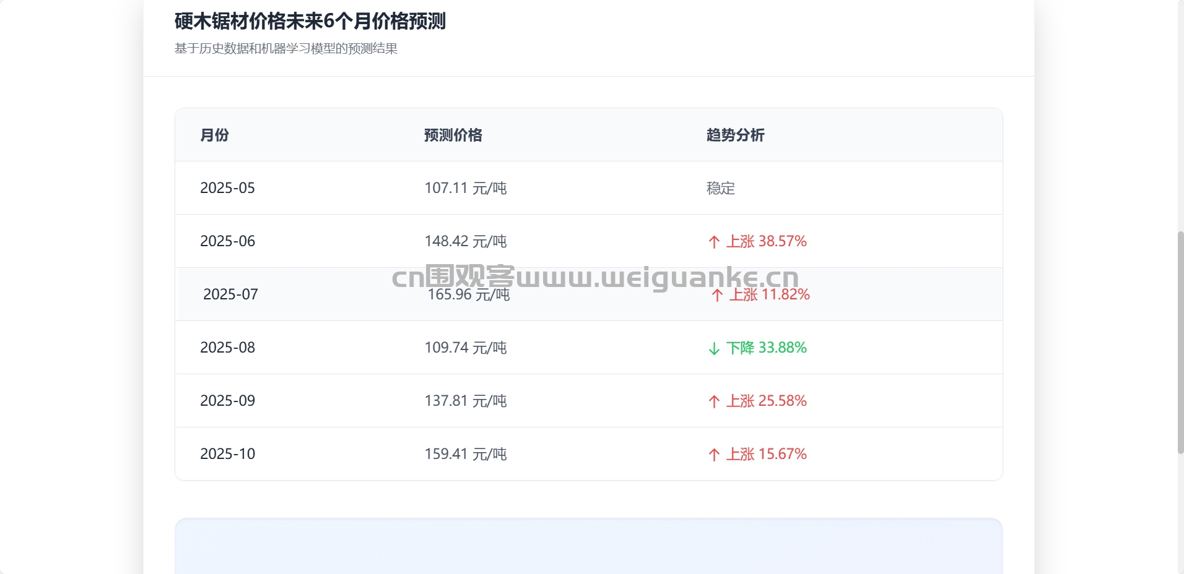
Task: Select the 2025-05 month cell
Action: [227, 188]
